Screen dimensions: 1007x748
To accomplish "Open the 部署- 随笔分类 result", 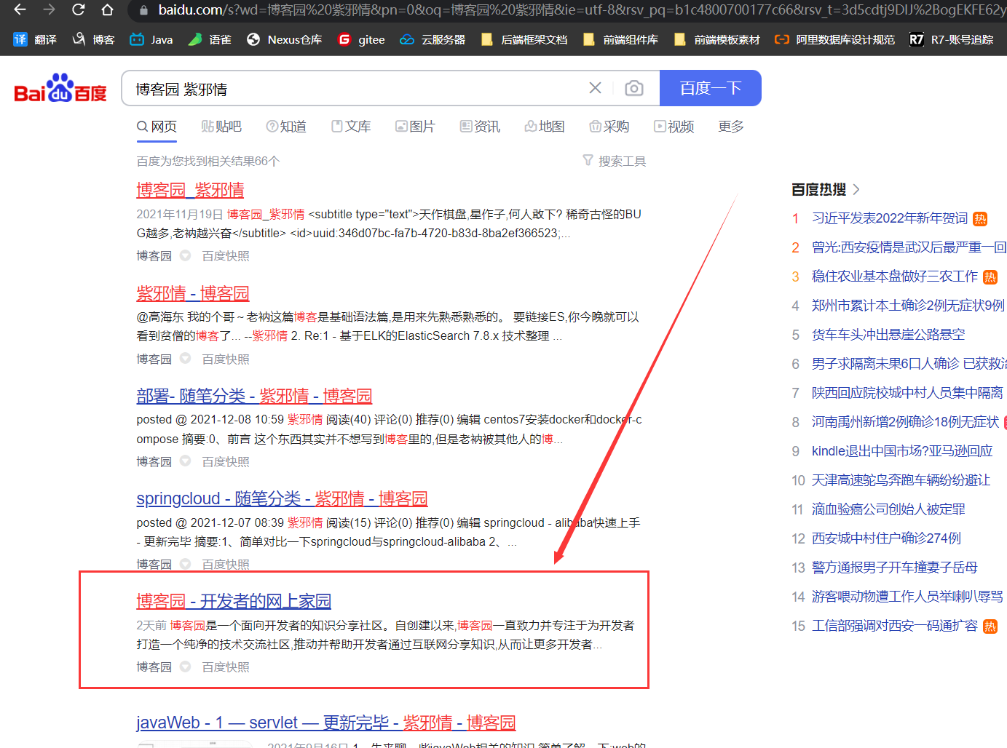I will click(x=254, y=396).
